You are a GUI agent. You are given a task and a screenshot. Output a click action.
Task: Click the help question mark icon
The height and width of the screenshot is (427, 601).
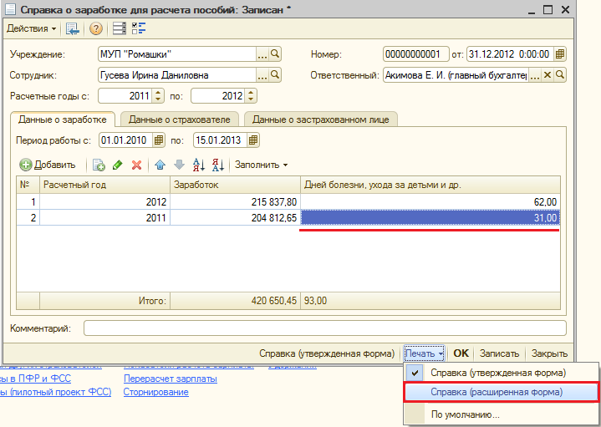pos(95,28)
